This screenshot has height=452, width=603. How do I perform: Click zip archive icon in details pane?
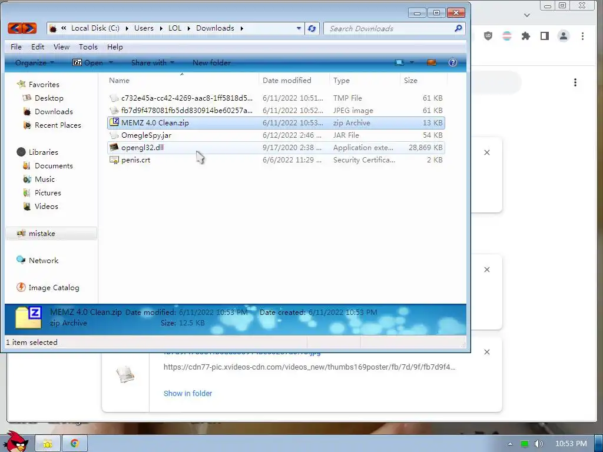pos(28,317)
